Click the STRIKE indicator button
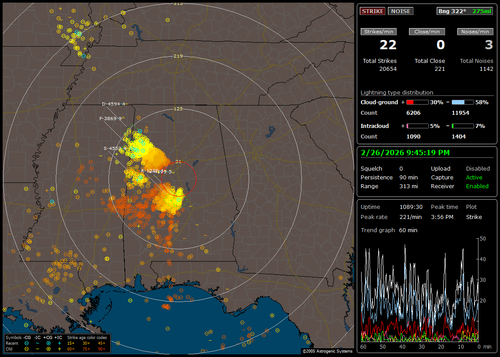This screenshot has width=500, height=357. (373, 11)
